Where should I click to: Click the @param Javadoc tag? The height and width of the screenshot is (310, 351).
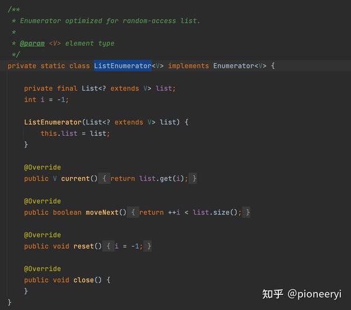pyautogui.click(x=32, y=43)
